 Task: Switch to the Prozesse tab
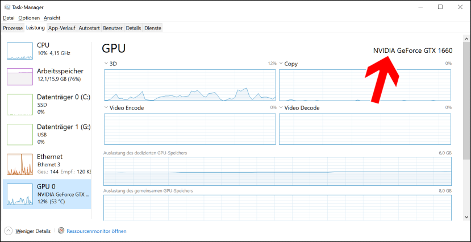point(12,28)
